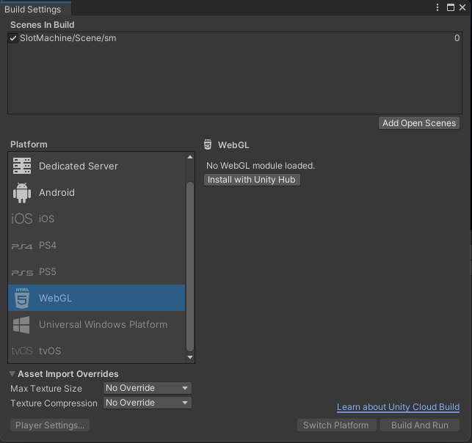Click the Texture Compression label

54,403
